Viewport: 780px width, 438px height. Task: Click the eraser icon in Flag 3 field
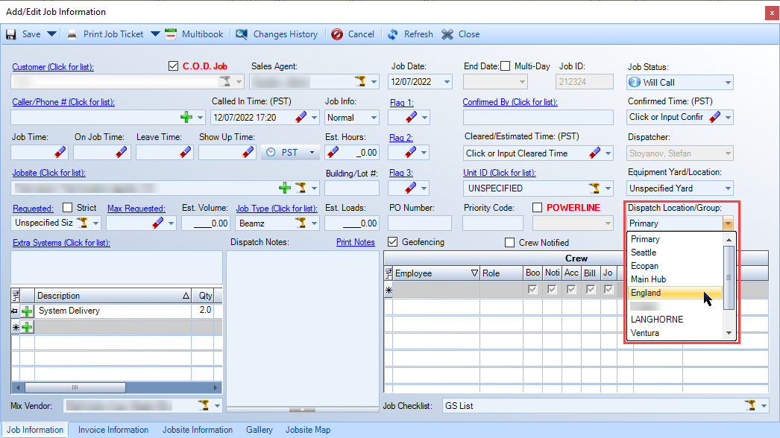pos(410,188)
